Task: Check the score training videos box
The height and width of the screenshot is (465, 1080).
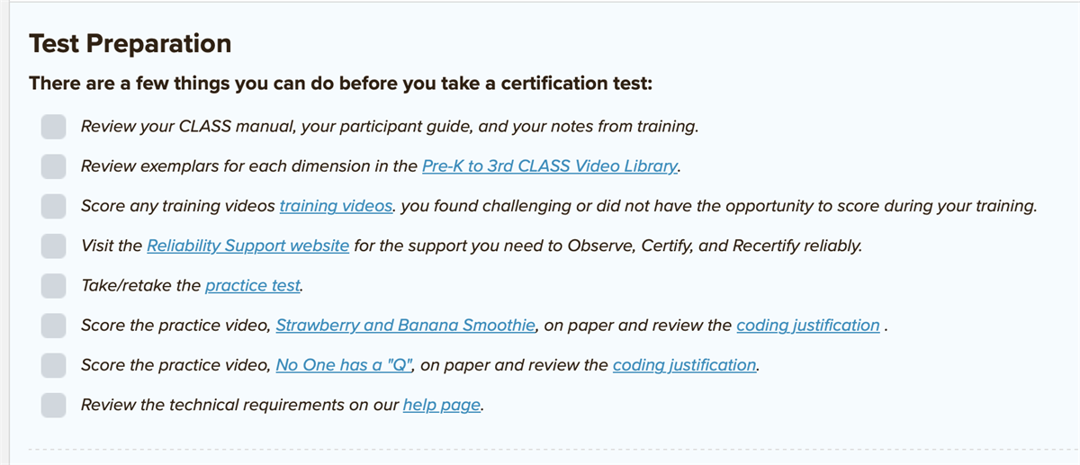Action: tap(54, 206)
